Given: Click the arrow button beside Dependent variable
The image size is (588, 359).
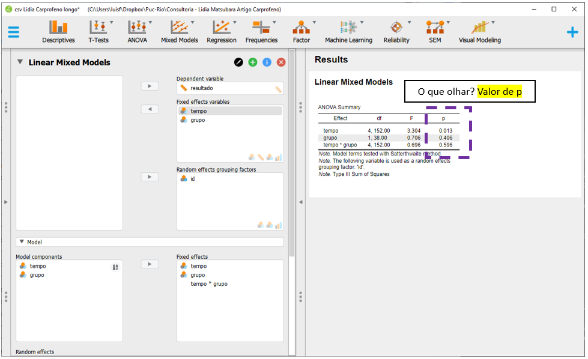Looking at the screenshot, I should click(149, 86).
